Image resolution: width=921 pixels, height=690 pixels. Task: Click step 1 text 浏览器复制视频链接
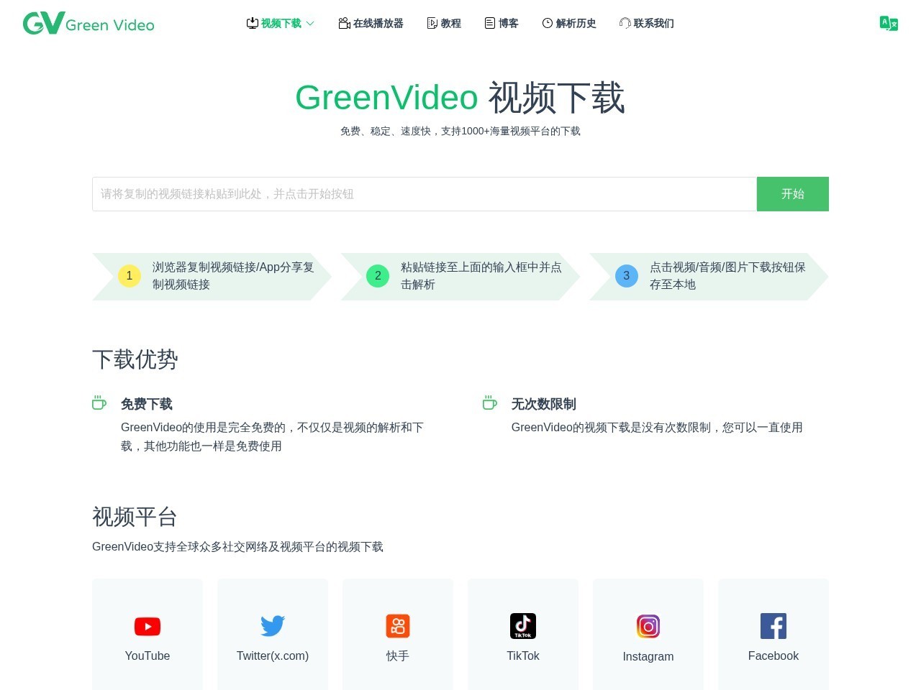(233, 276)
